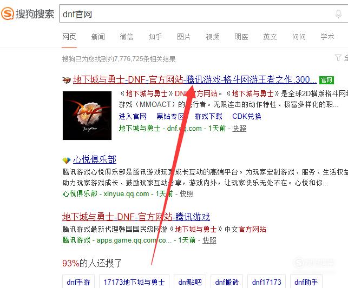Click the Sogou search logo
The image size is (348, 288).
point(28,14)
